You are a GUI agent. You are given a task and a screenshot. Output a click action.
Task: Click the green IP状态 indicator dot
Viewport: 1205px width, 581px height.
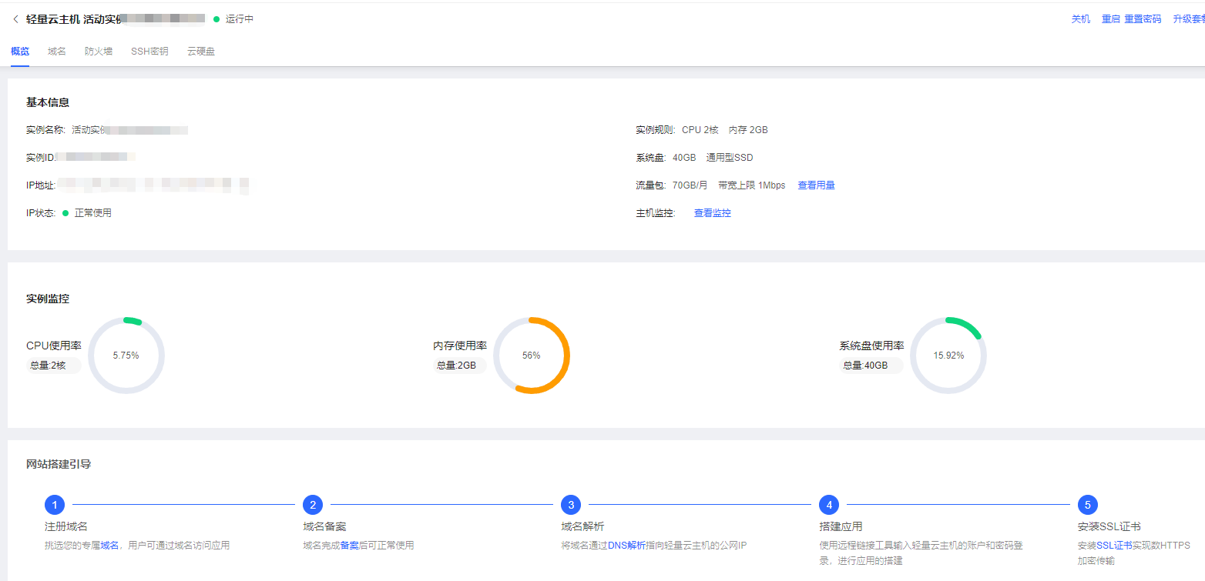click(x=65, y=213)
